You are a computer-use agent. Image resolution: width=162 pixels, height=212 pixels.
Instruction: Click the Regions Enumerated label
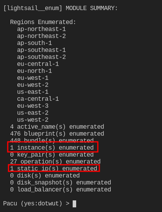[43, 22]
